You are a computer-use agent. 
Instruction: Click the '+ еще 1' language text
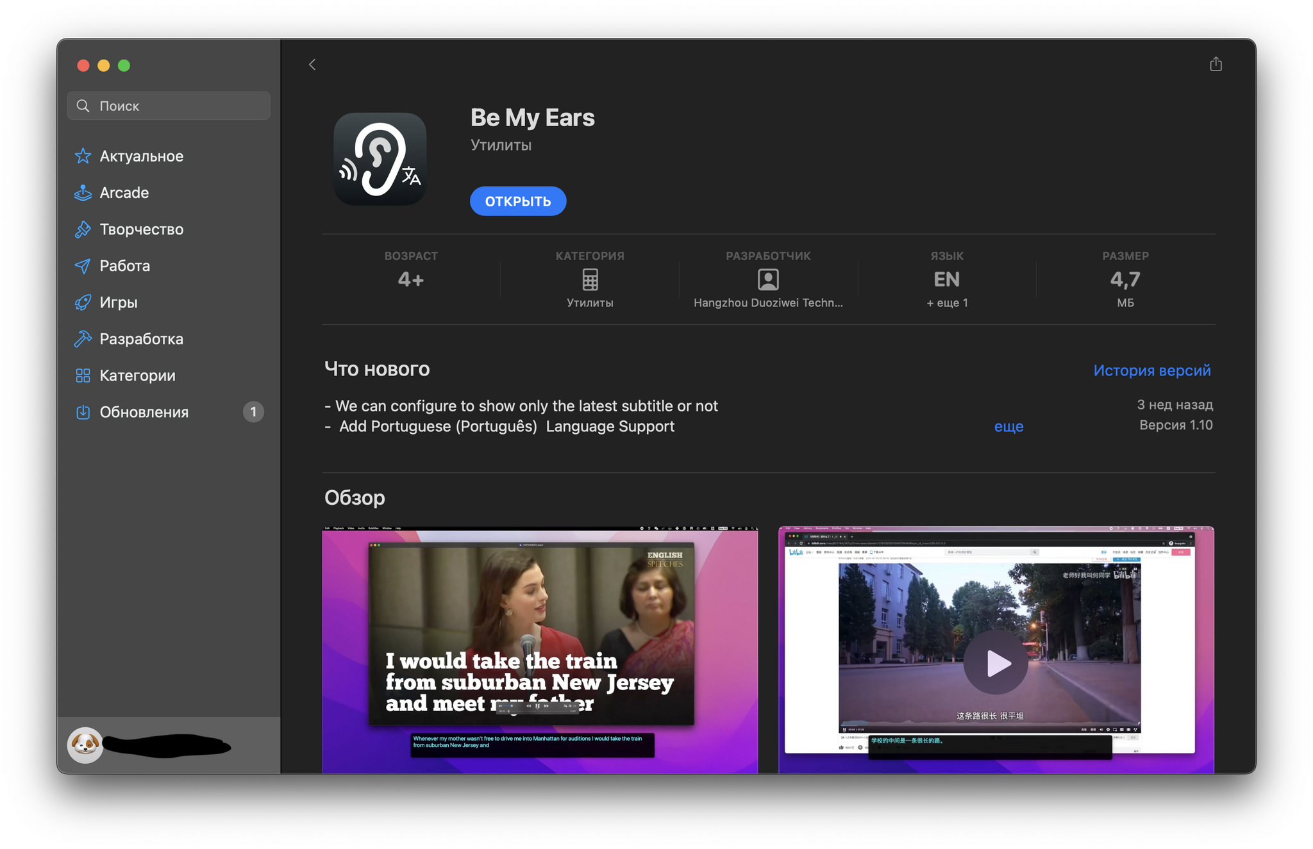click(x=947, y=302)
